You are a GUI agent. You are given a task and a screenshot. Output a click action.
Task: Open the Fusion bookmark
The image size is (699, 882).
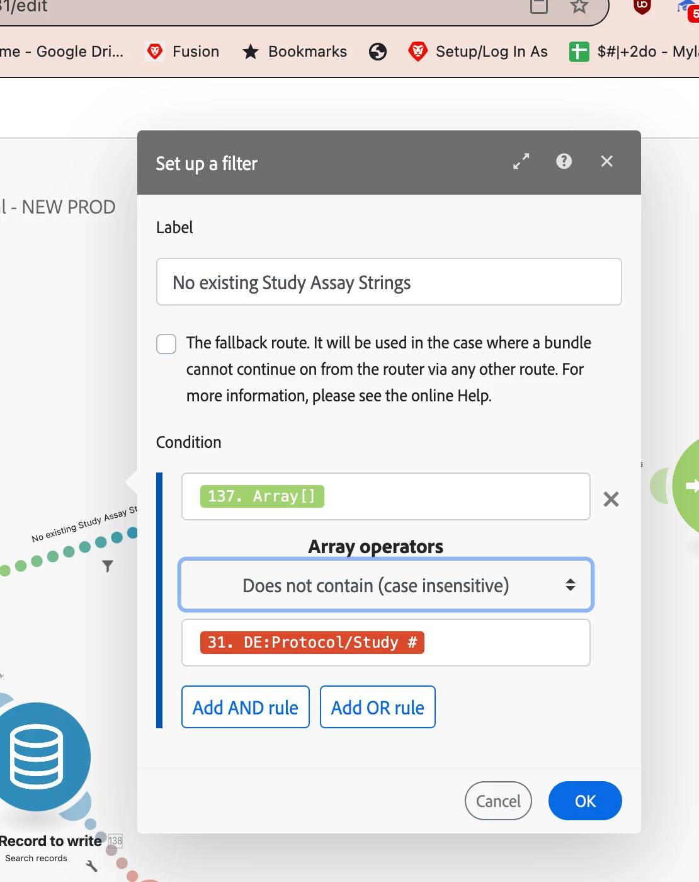coord(183,52)
